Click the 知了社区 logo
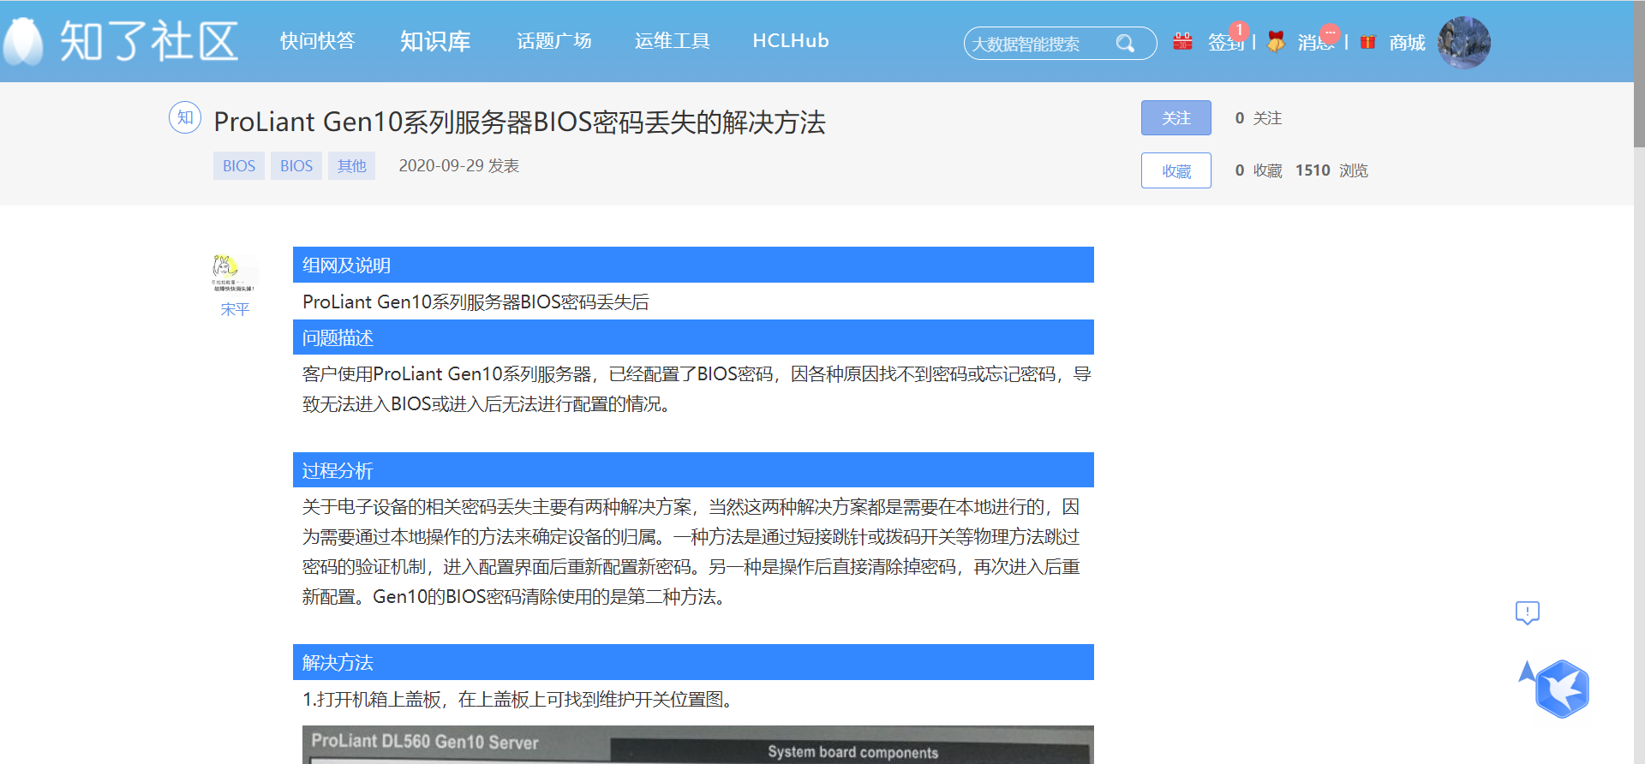 point(121,41)
